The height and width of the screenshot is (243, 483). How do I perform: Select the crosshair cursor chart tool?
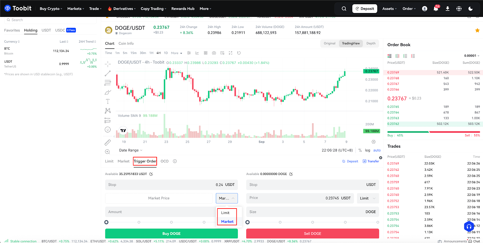tap(108, 64)
